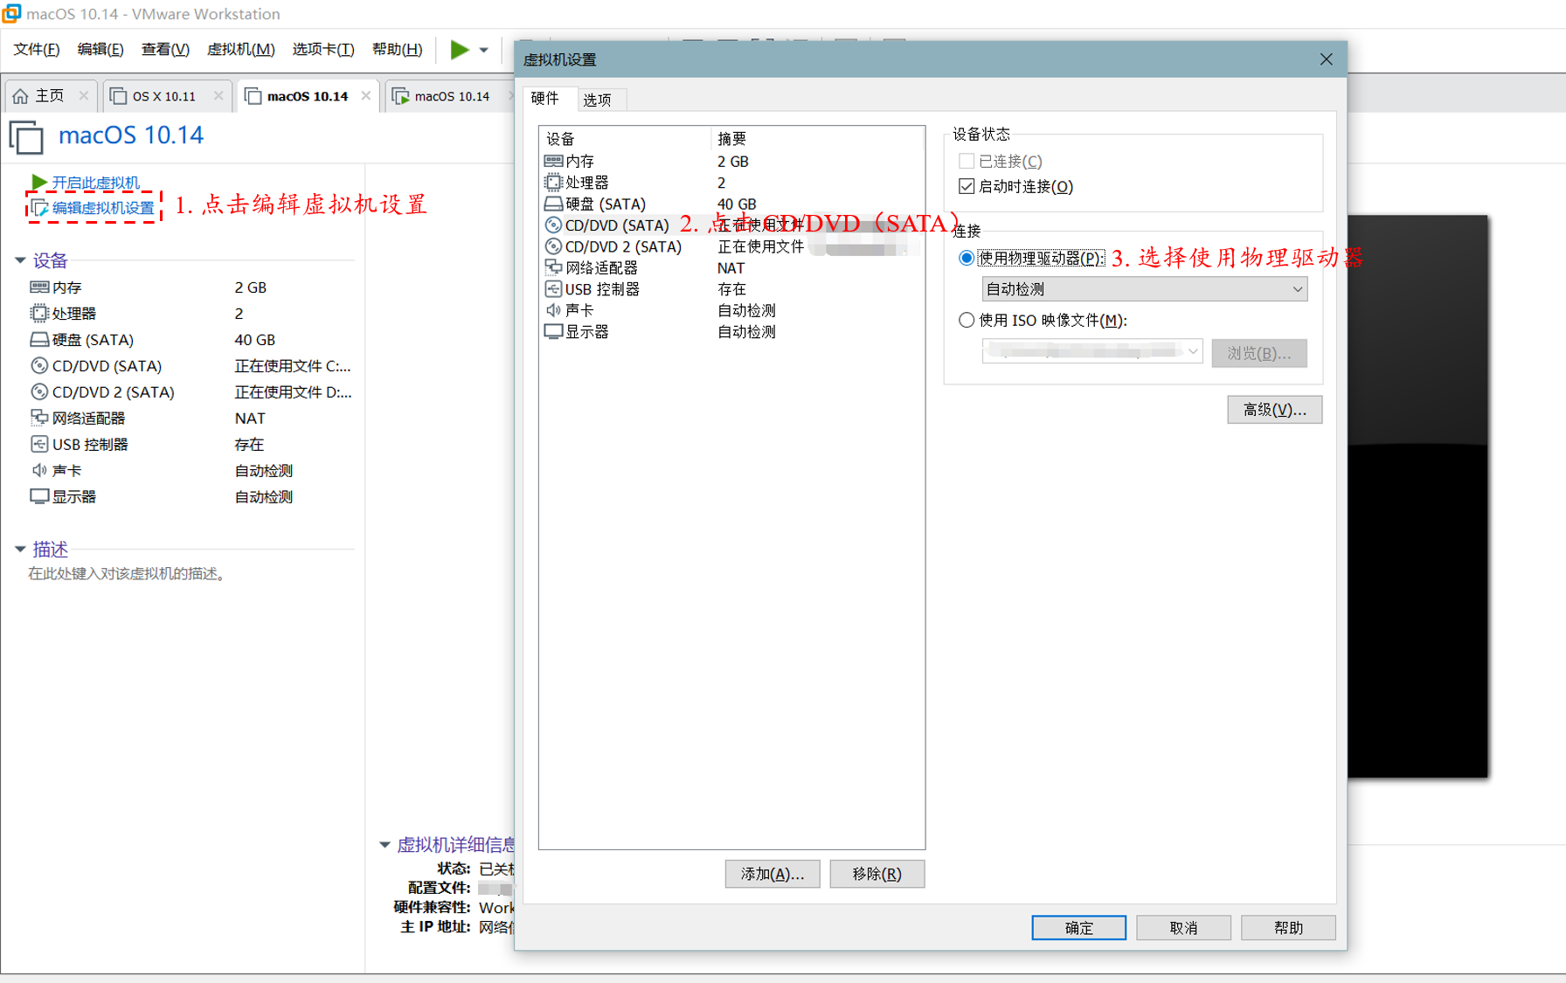1566x983 pixels.
Task: Click the Home tab house icon
Action: [21, 96]
